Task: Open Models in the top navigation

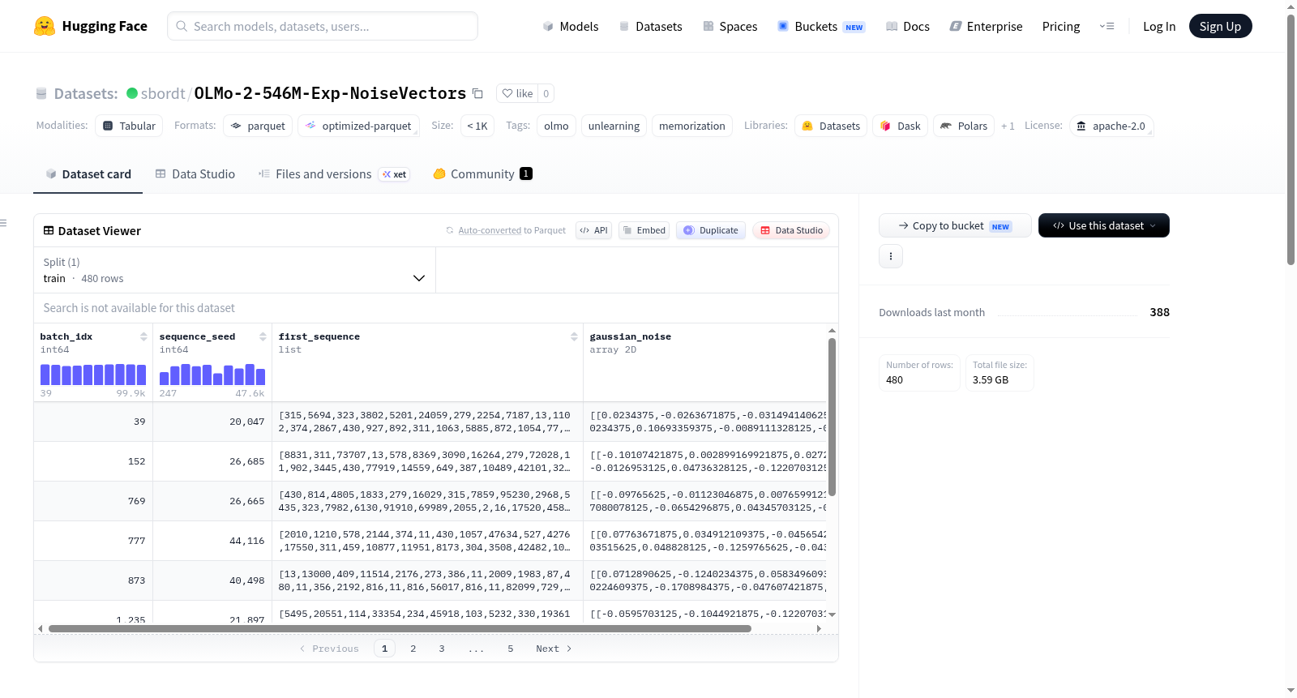Action: [x=571, y=26]
